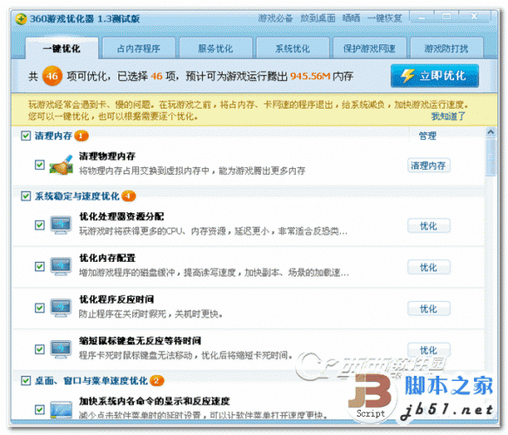Click the monitor icon beside 优化处理器资源分配

pyautogui.click(x=61, y=225)
